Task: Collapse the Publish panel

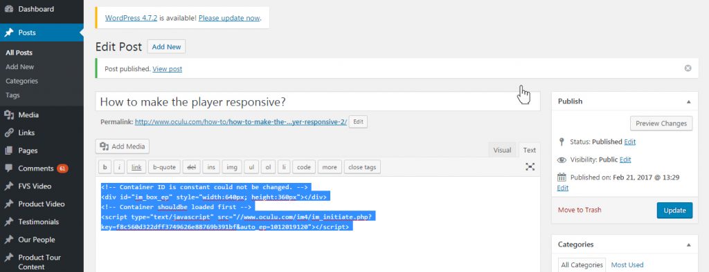Action: tap(689, 101)
